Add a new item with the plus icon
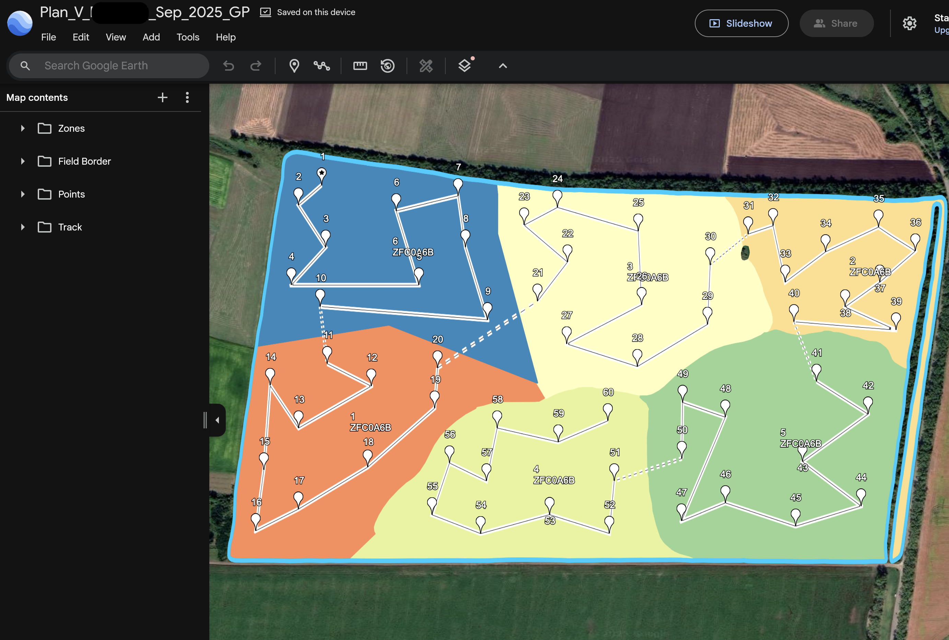The image size is (949, 640). [162, 97]
